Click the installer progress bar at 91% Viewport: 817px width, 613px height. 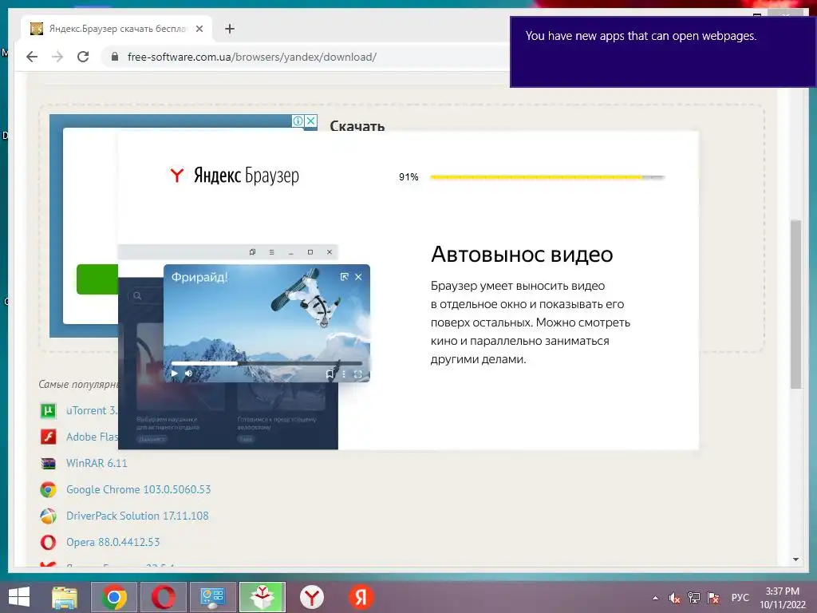tap(547, 177)
